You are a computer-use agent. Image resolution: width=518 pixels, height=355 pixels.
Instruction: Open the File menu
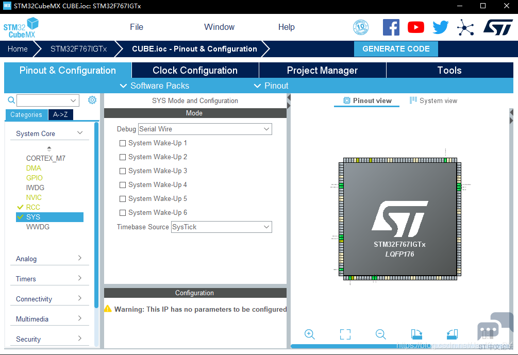[137, 27]
